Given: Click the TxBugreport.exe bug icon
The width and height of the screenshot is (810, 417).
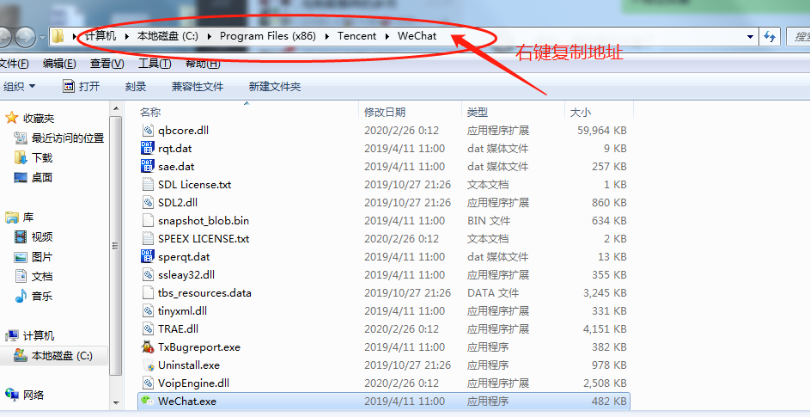Looking at the screenshot, I should pos(148,347).
